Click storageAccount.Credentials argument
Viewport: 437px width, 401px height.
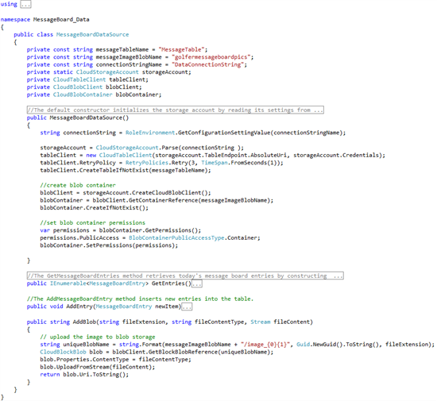click(x=337, y=155)
